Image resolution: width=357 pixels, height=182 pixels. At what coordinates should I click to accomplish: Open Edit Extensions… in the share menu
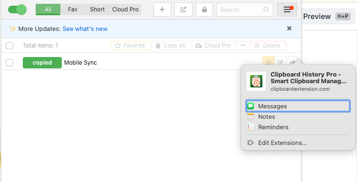pos(298,143)
